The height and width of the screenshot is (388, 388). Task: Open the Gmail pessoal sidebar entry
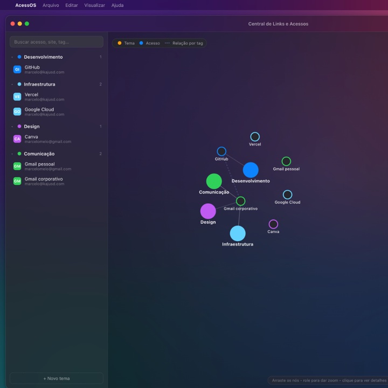click(x=57, y=166)
